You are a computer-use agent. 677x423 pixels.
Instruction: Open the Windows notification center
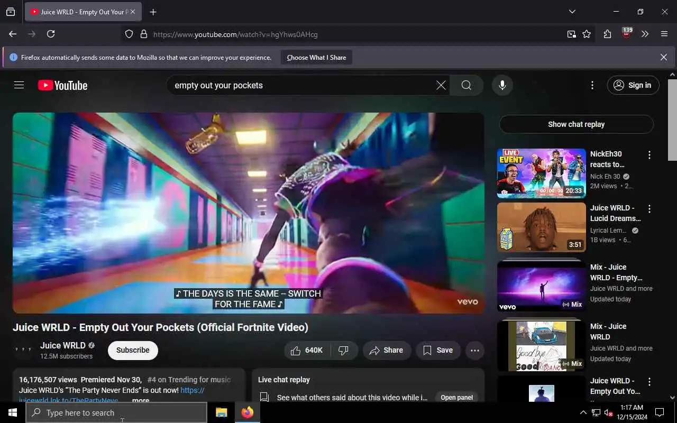(660, 412)
